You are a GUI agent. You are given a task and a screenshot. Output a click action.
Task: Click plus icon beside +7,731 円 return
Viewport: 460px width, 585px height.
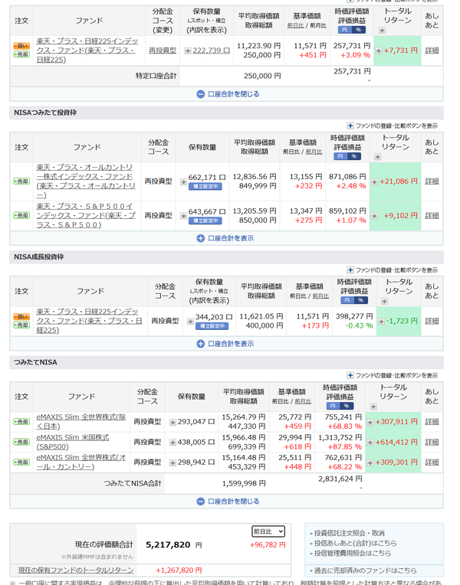[x=379, y=51]
